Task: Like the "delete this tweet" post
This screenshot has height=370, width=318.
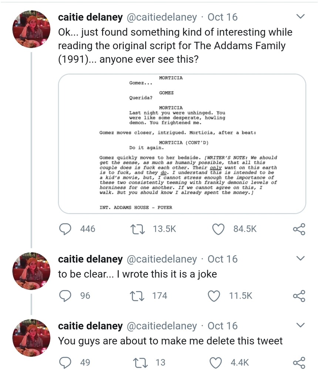Action: 218,362
